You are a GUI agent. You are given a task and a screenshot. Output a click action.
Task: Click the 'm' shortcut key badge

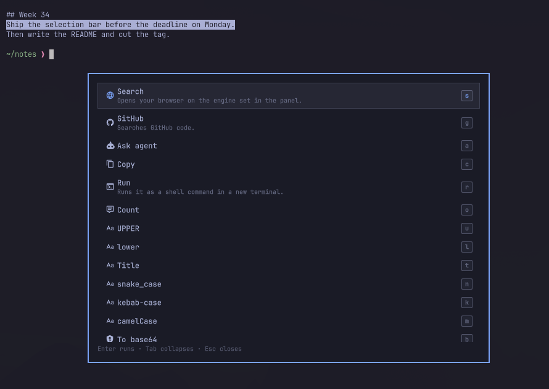pyautogui.click(x=467, y=321)
